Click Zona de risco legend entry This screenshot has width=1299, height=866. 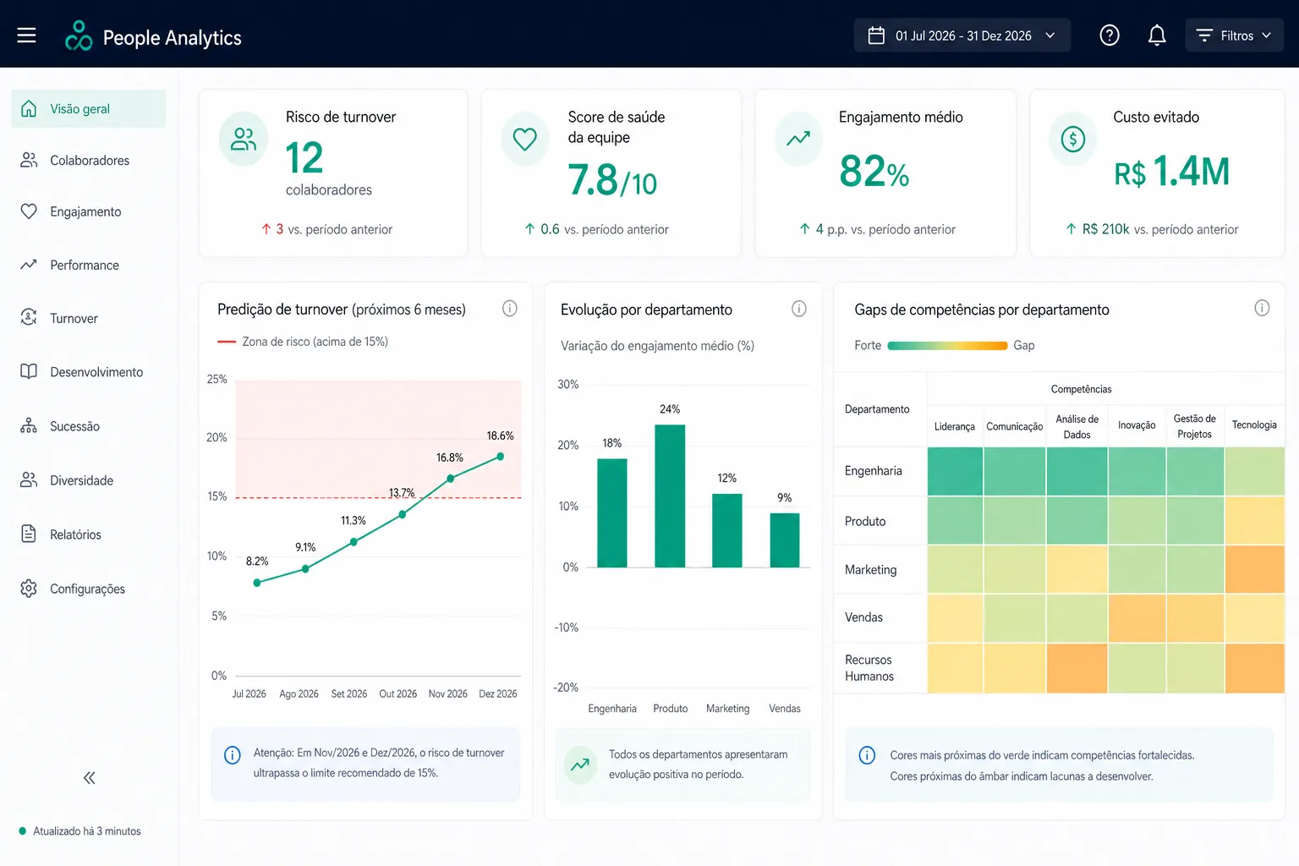tap(303, 342)
